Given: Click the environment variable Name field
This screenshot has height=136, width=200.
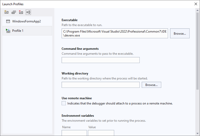Looking at the screenshot, I should [x=74, y=133].
